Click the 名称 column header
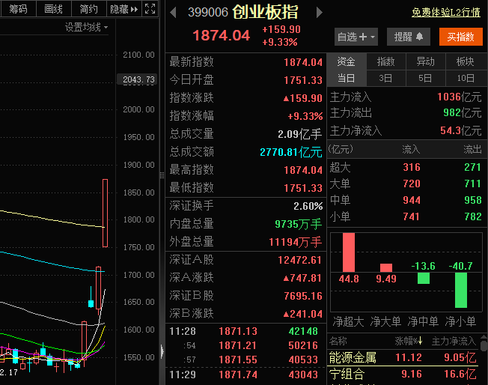This screenshot has width=488, height=385. tap(338, 341)
